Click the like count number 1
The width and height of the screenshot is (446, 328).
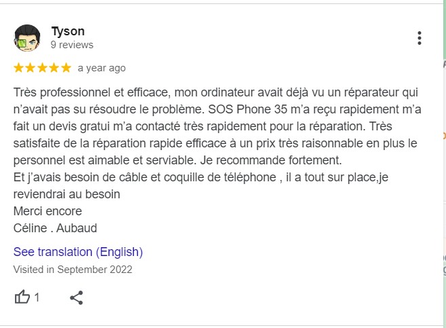click(37, 297)
